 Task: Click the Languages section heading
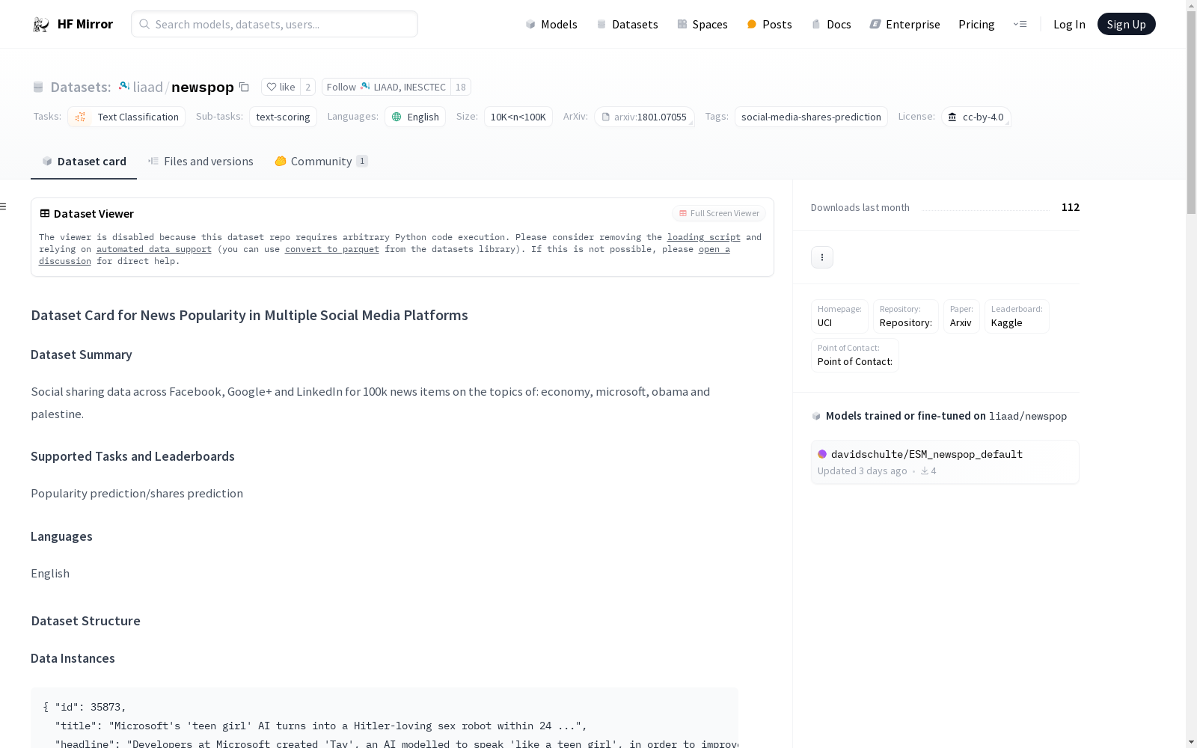[61, 536]
